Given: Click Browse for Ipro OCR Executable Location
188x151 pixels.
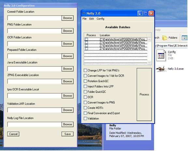Looking at the screenshot, I should point(67,96).
